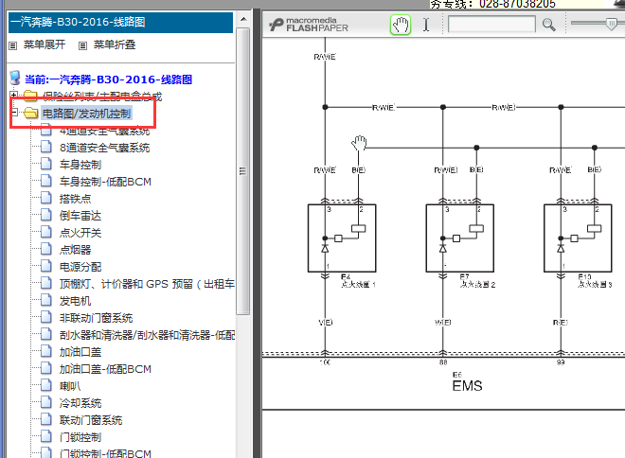Open the 冷却系统 diagram entry
The width and height of the screenshot is (625, 458).
coord(80,403)
